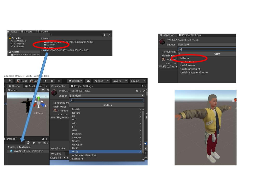The width and height of the screenshot is (266, 188).
Task: Open the Help menu
Action: click(47, 76)
